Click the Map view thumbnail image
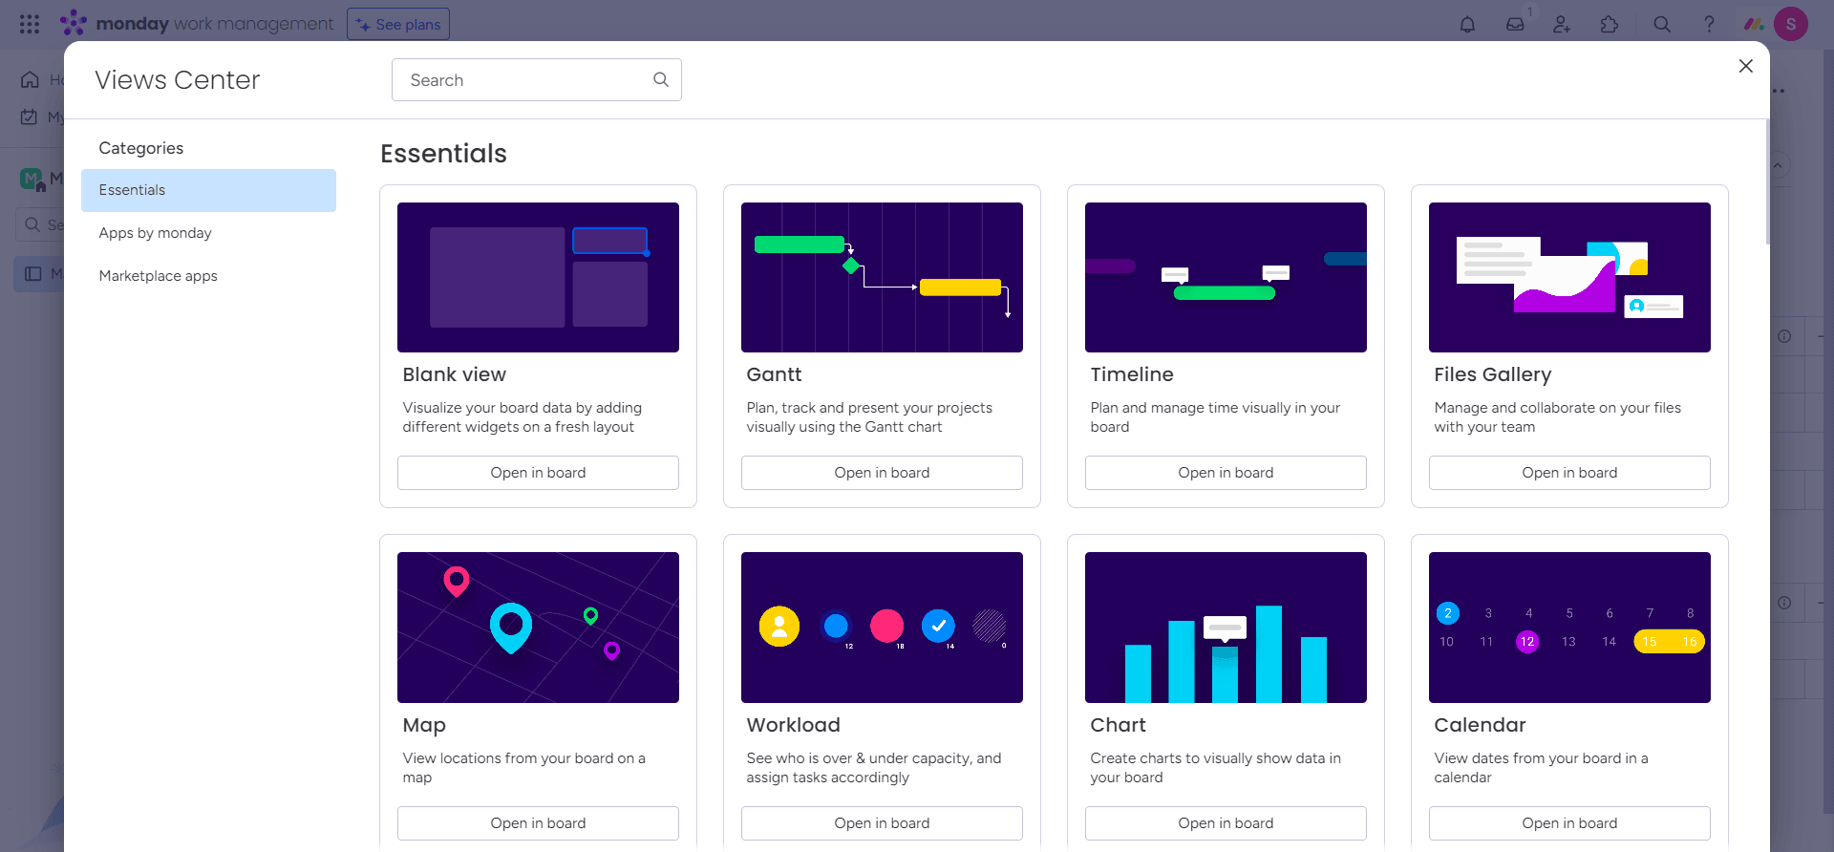1834x852 pixels. [538, 628]
